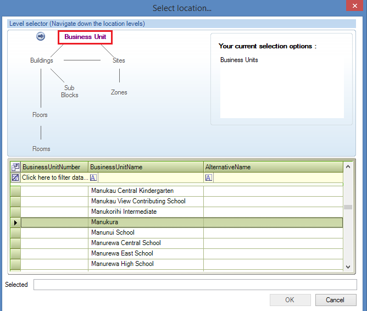Click into the Selected text field

point(195,285)
